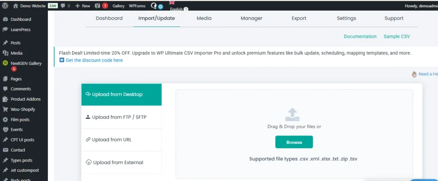The height and width of the screenshot is (181, 438).
Task: Select Upload from Desktop option
Action: coord(121,95)
